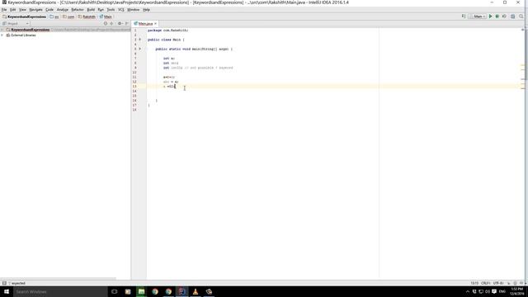The height and width of the screenshot is (297, 528).
Task: Click the Windows Start button
Action: (x=7, y=291)
